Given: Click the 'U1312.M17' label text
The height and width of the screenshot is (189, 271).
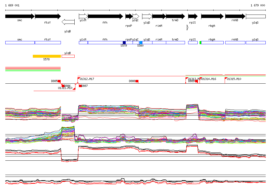Looking at the screenshot, I should click(87, 79).
